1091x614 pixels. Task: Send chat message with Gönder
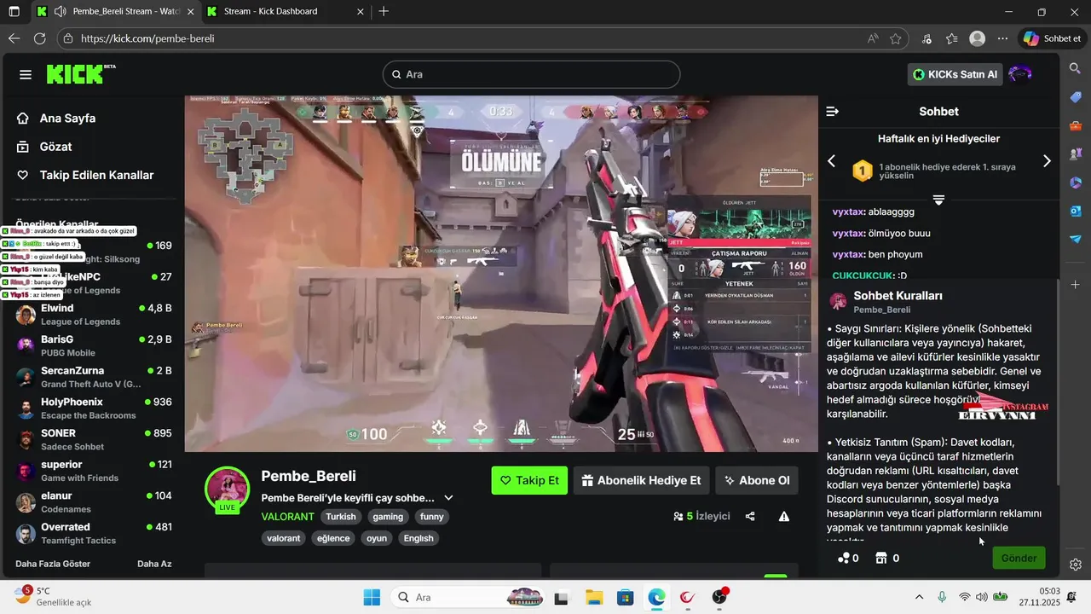point(1019,558)
